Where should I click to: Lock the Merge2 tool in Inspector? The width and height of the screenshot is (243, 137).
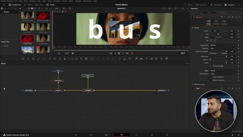point(236,17)
